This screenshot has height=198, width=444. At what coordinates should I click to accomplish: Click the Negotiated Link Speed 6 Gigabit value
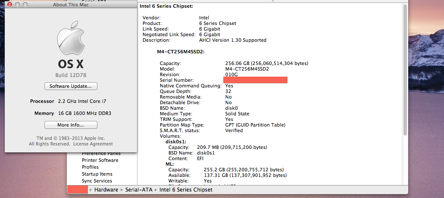pos(209,34)
